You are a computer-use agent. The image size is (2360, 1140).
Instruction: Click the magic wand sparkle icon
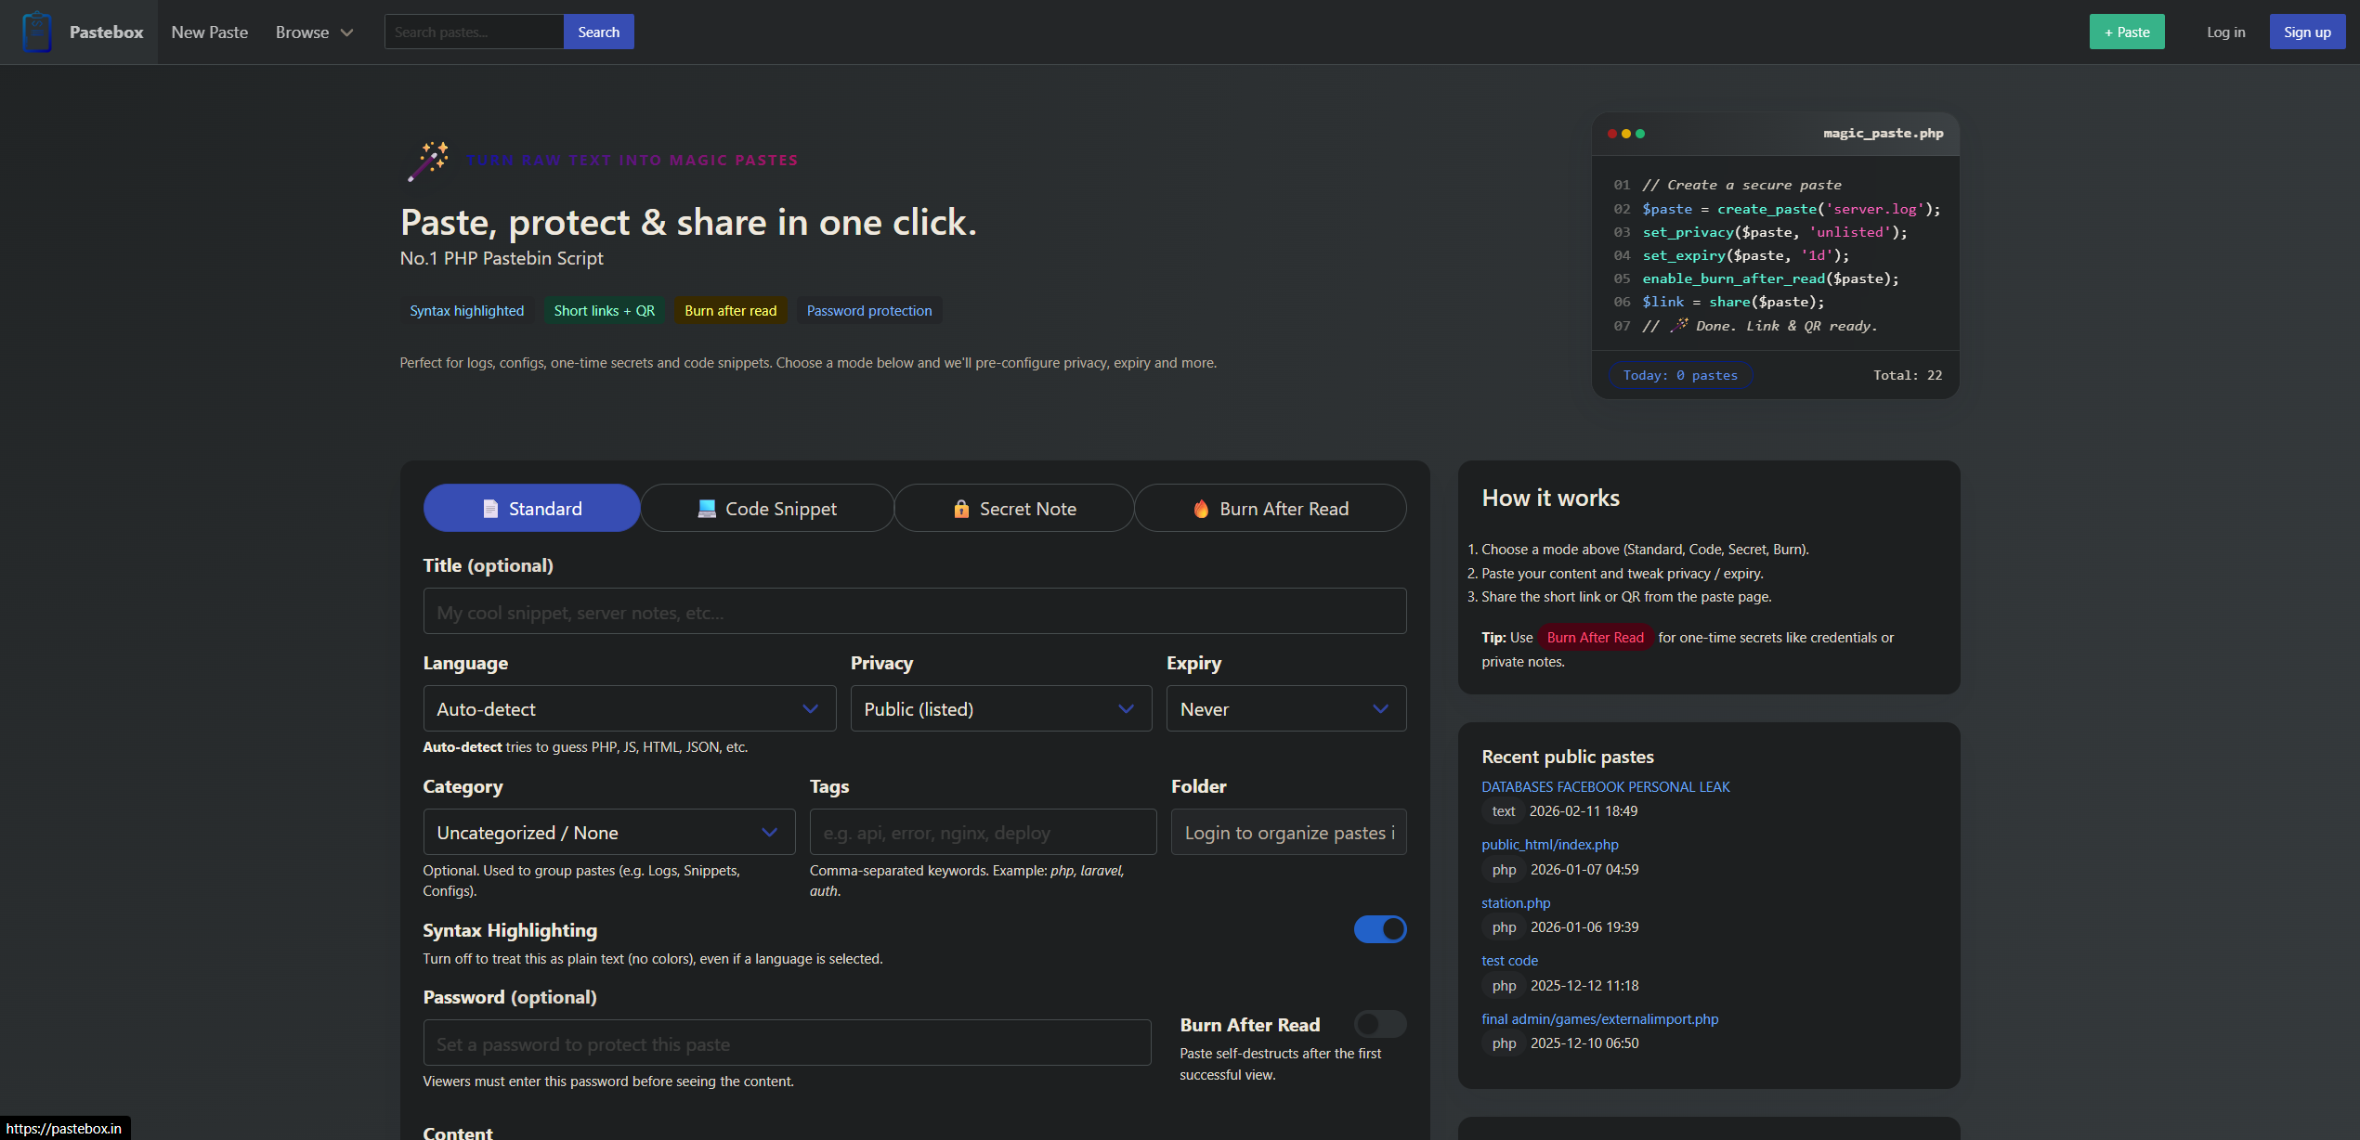pyautogui.click(x=428, y=161)
